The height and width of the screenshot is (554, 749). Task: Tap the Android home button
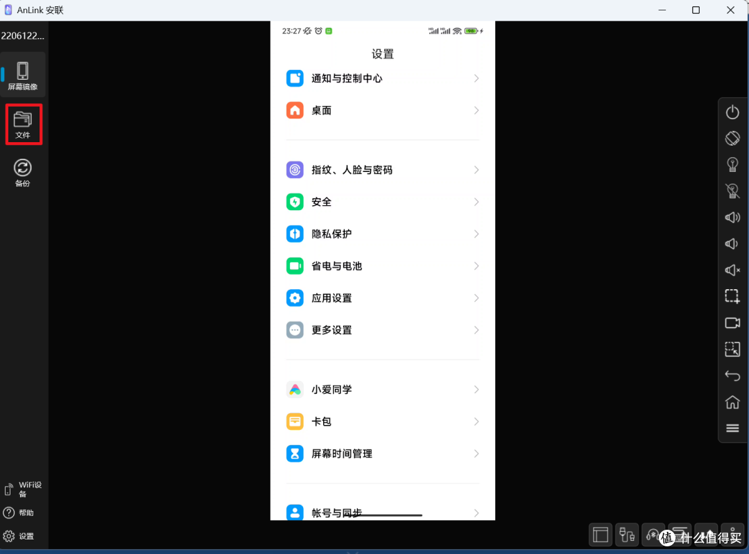(x=732, y=402)
